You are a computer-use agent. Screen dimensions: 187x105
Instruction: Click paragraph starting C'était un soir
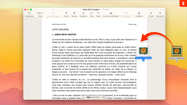point(94,61)
